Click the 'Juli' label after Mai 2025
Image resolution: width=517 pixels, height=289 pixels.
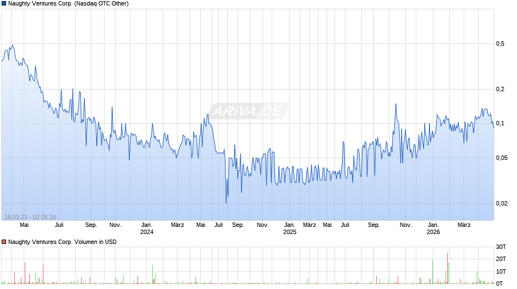point(345,225)
